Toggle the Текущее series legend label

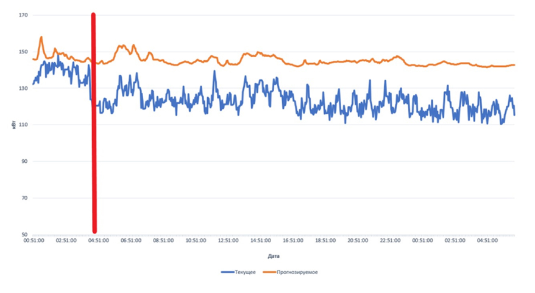pos(246,272)
